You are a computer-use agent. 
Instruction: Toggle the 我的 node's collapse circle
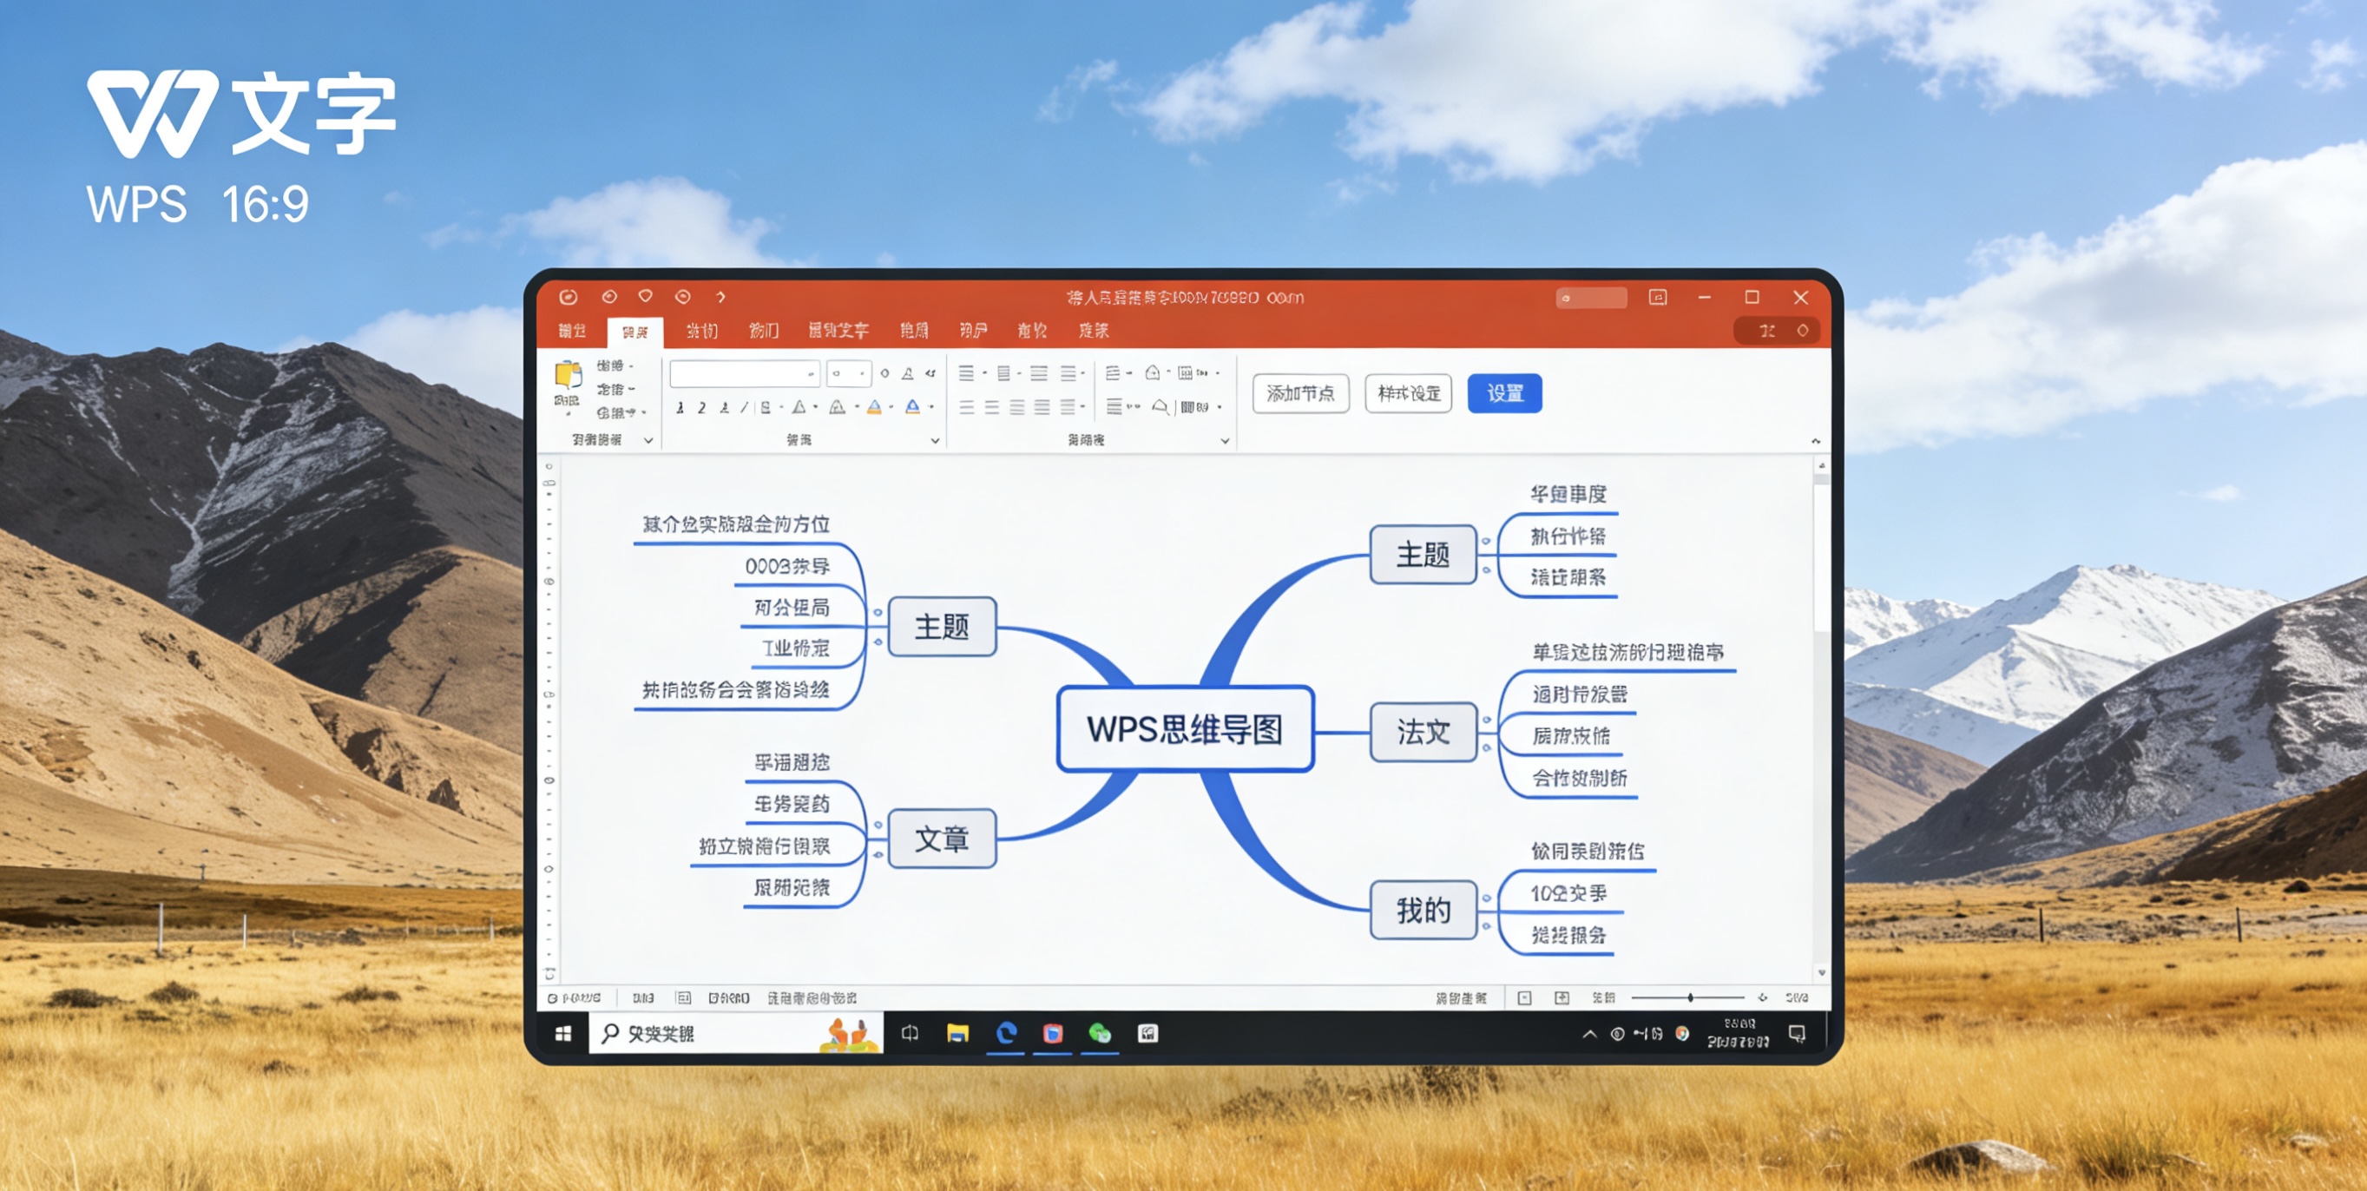coord(1487,898)
